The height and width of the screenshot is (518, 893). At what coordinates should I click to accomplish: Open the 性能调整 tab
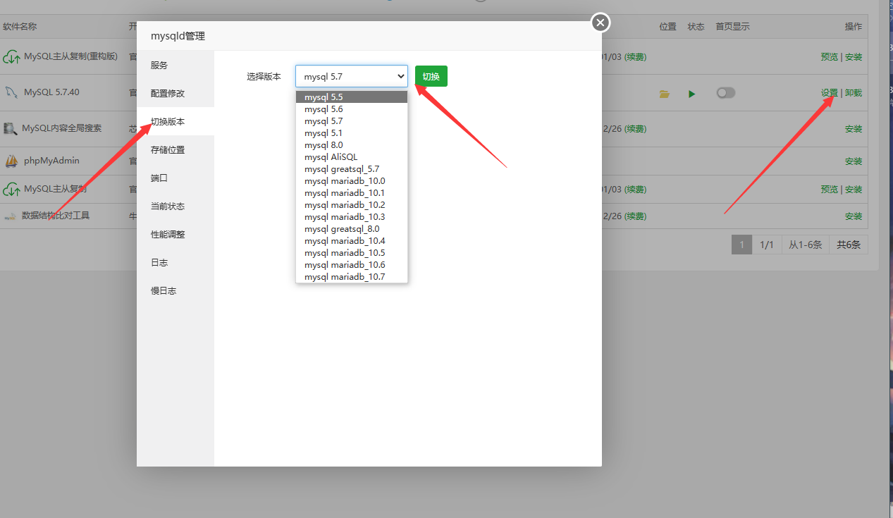175,234
